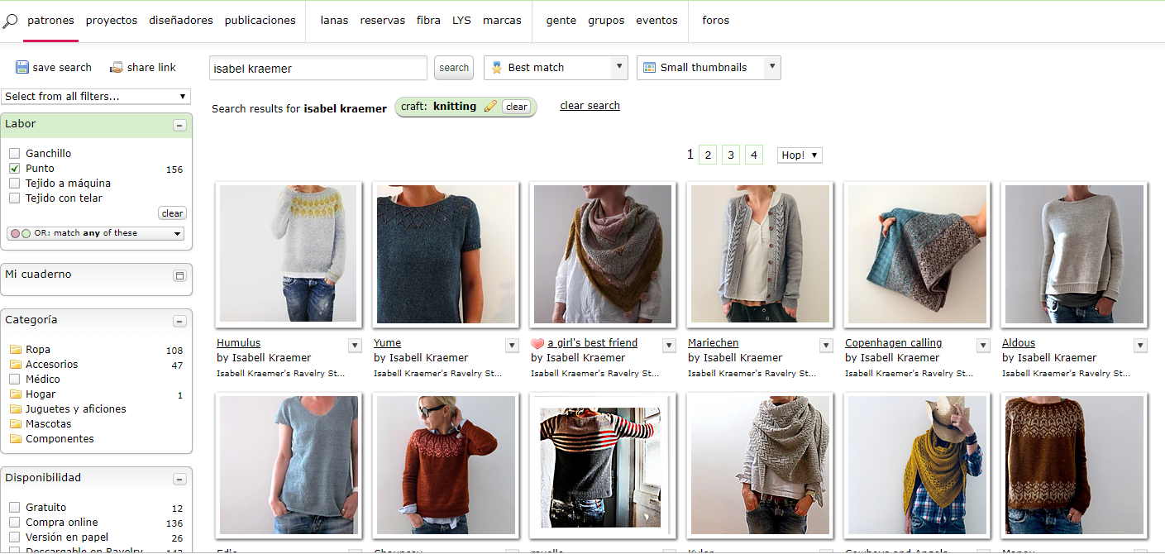
Task: Check the Ganchillo checkbox
Action: 15,154
